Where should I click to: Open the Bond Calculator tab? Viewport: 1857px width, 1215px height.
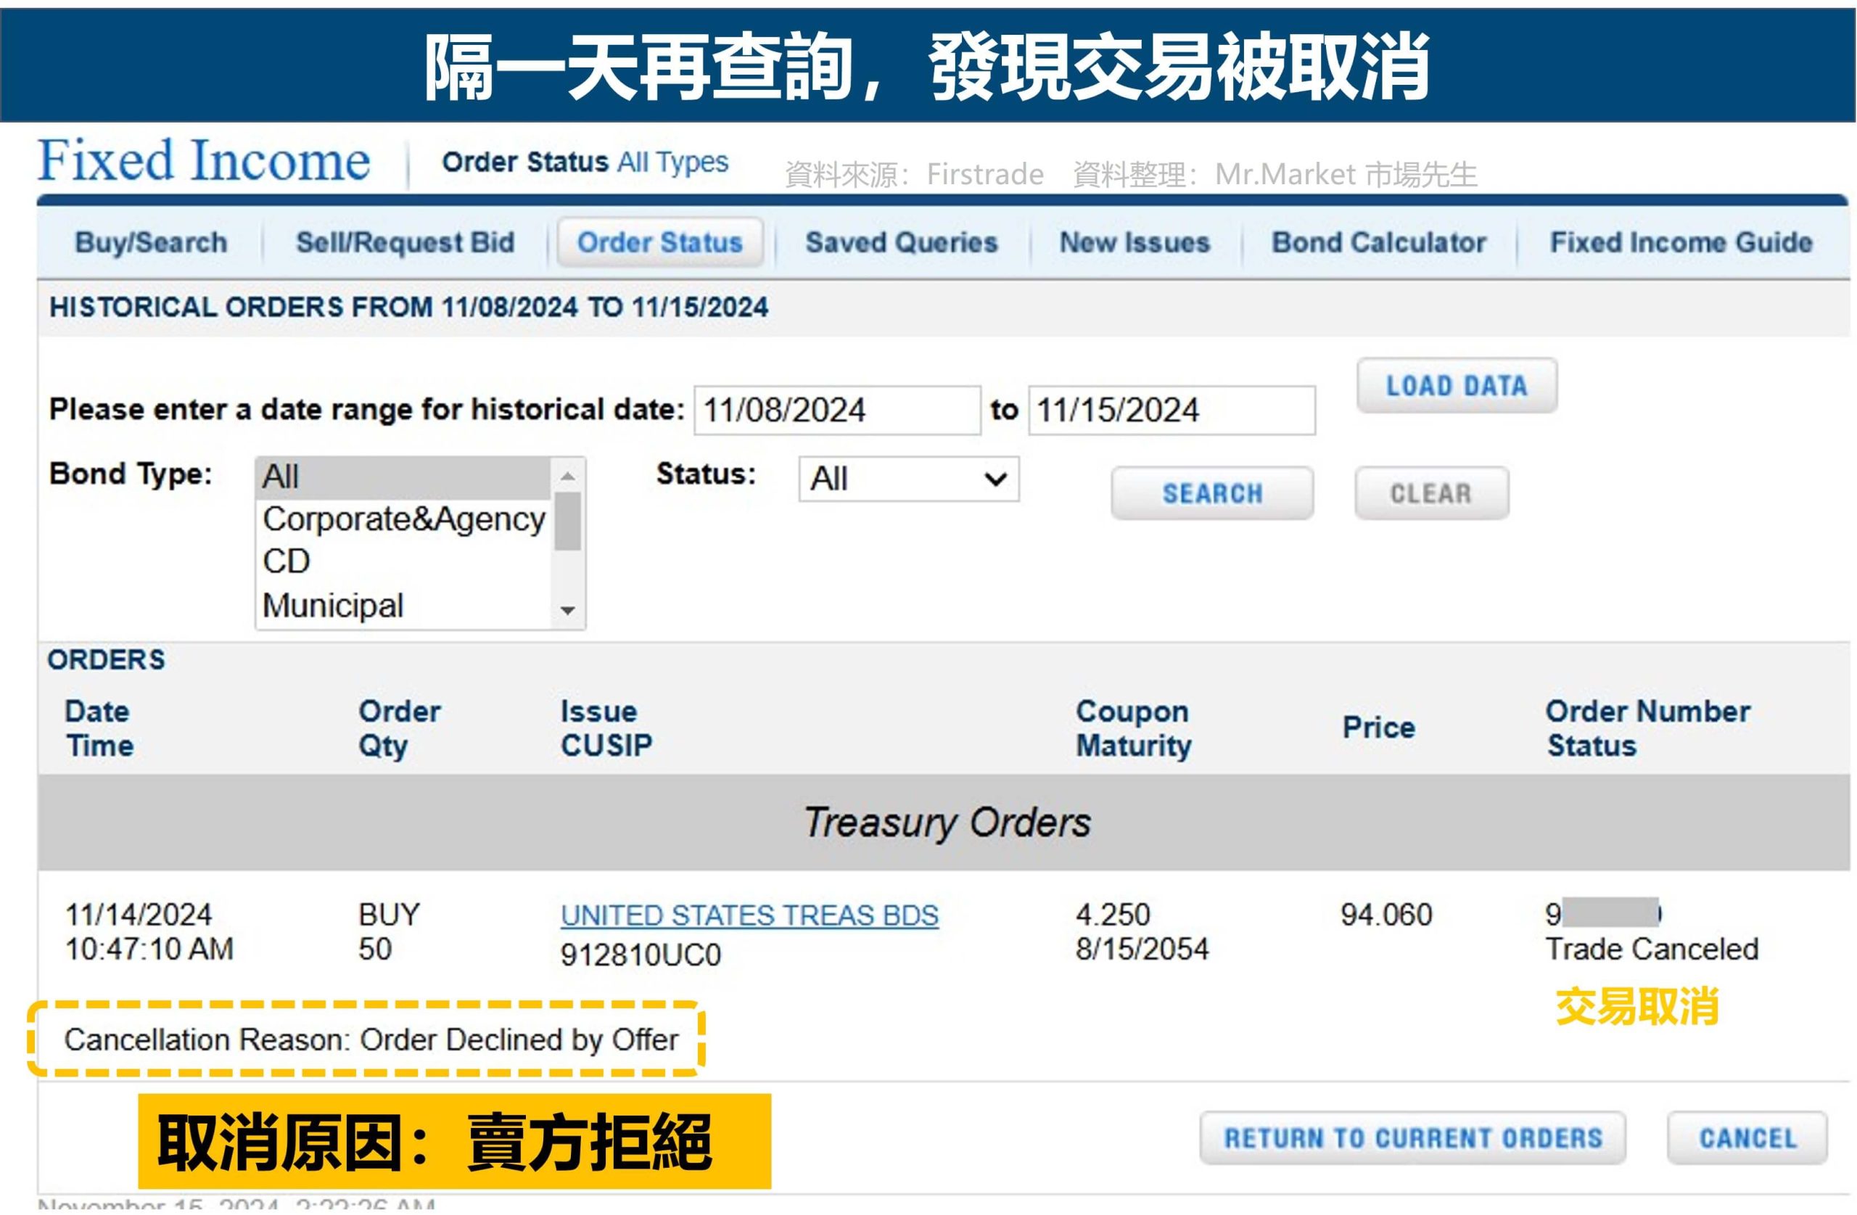[1379, 243]
